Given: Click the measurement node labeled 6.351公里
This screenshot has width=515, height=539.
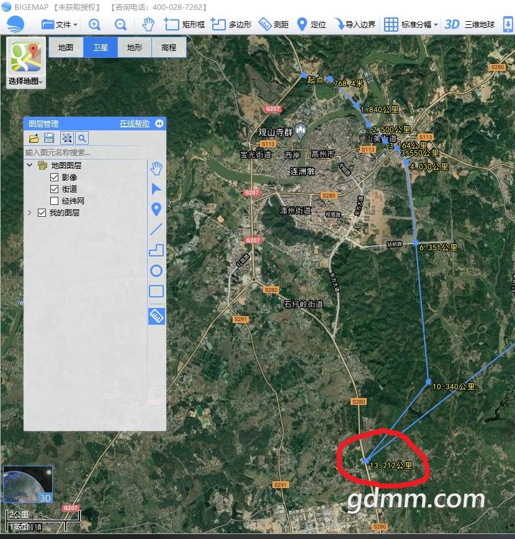Looking at the screenshot, I should point(416,243).
